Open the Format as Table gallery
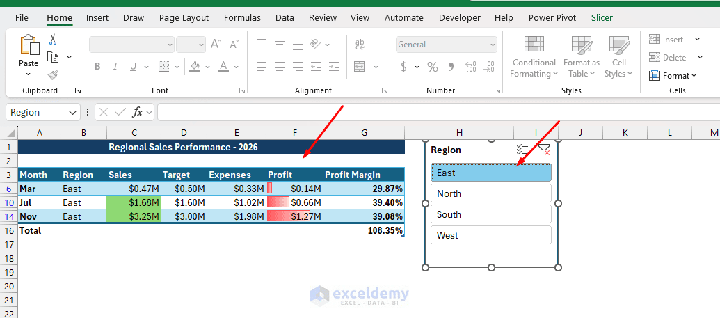 582,56
